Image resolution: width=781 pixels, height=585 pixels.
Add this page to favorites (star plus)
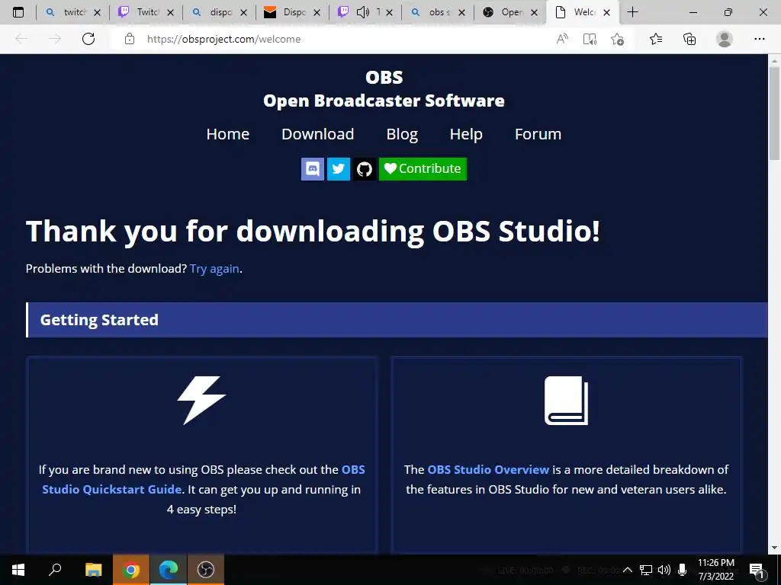tap(618, 39)
